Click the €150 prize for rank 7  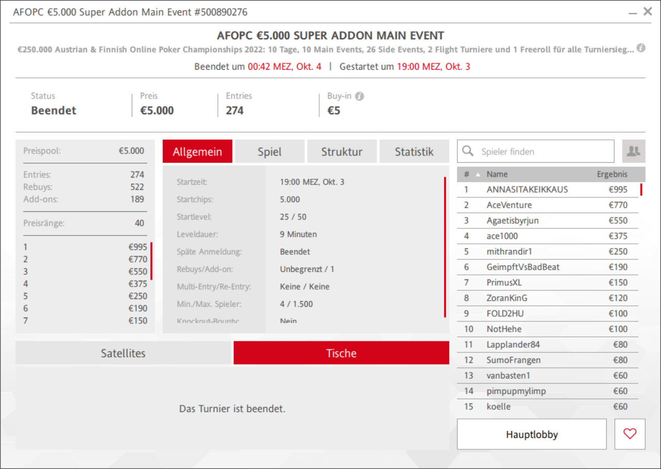(x=138, y=321)
